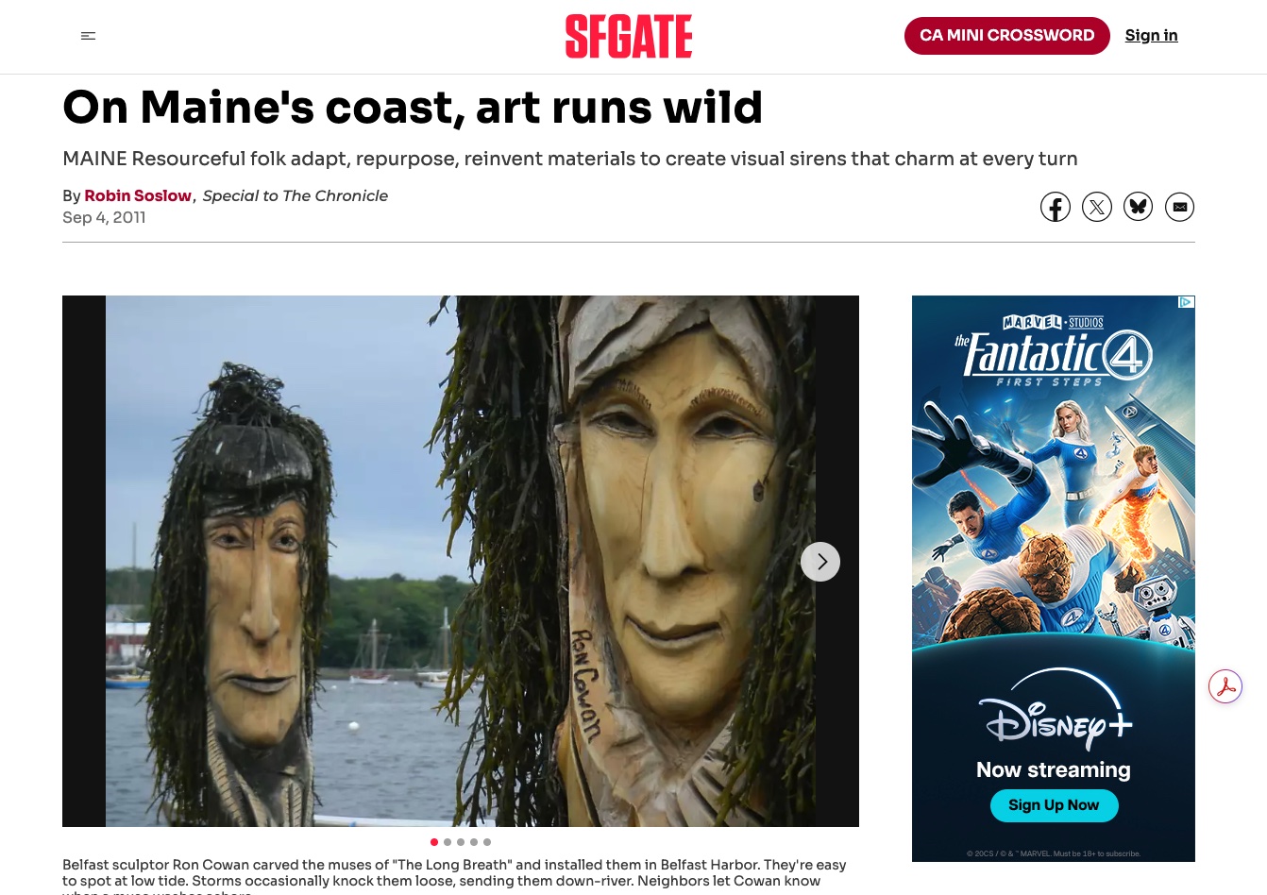Open the Fantastic 4 ad banner image
1267x895 pixels.
[1054, 579]
